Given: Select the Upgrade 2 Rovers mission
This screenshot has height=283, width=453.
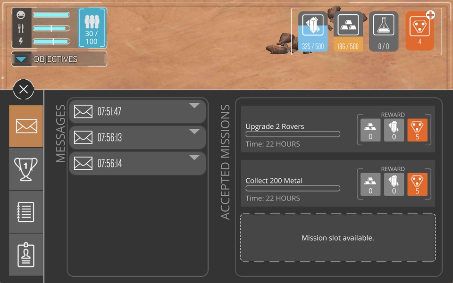Looking at the screenshot, I should pos(338,129).
